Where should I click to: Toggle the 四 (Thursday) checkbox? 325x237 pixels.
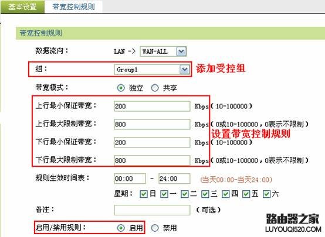point(225,194)
